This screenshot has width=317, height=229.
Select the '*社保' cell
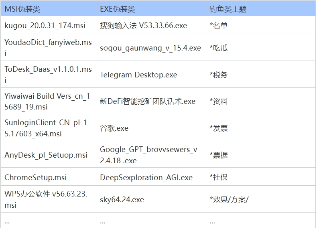[261, 176]
